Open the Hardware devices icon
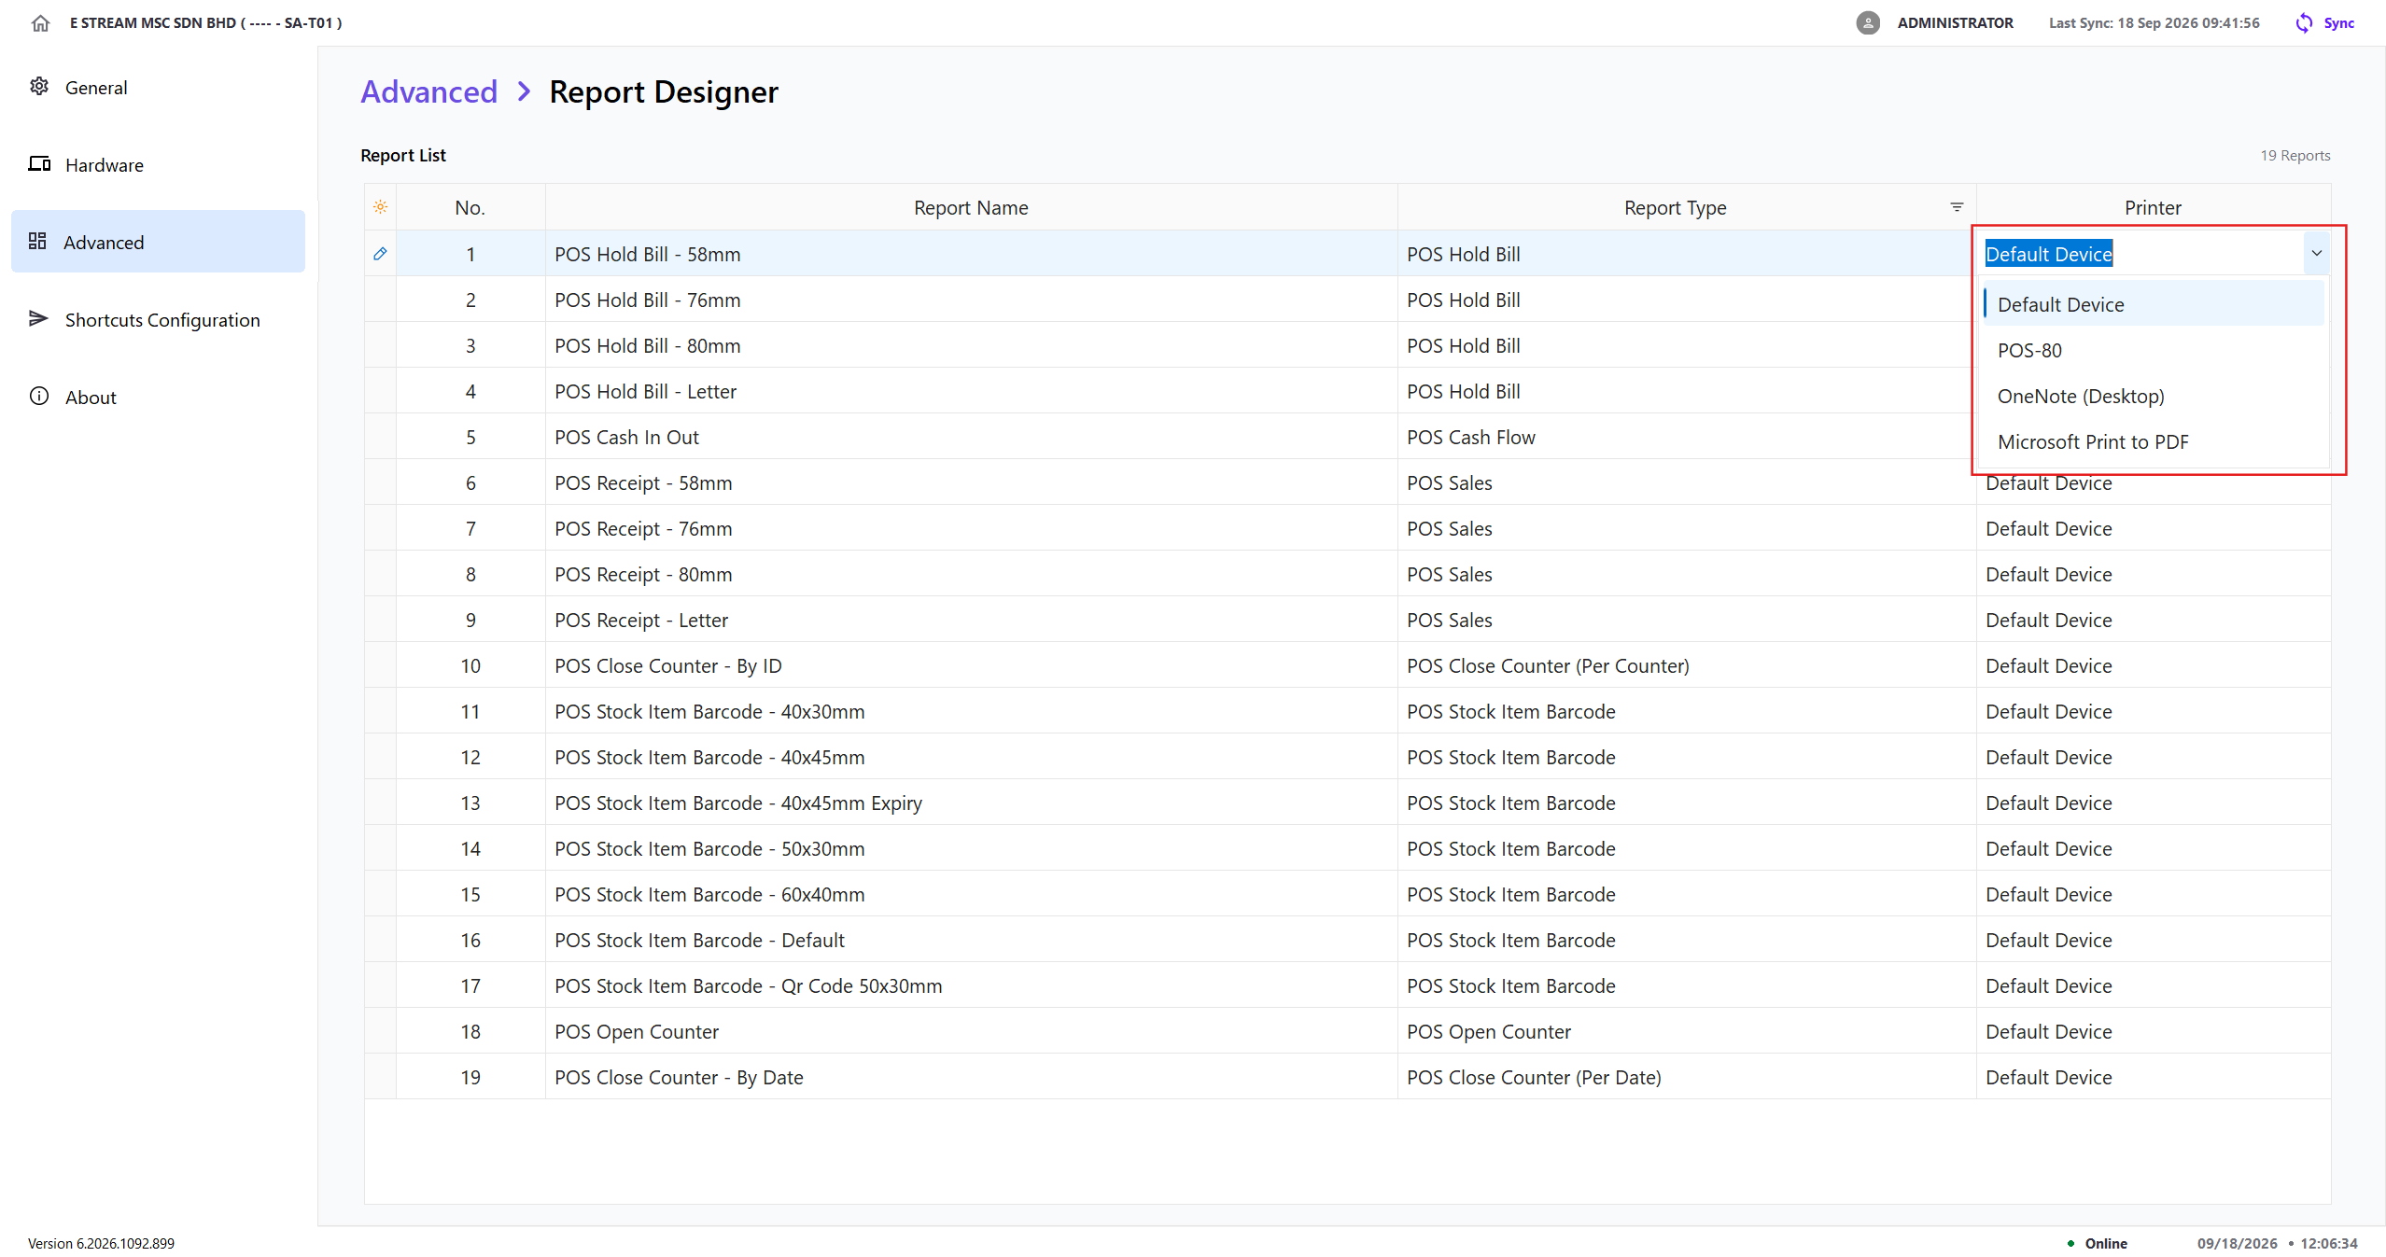 tap(39, 164)
